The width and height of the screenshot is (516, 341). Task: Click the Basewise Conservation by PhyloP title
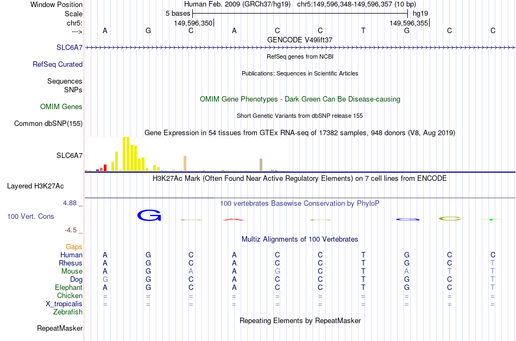coord(300,204)
